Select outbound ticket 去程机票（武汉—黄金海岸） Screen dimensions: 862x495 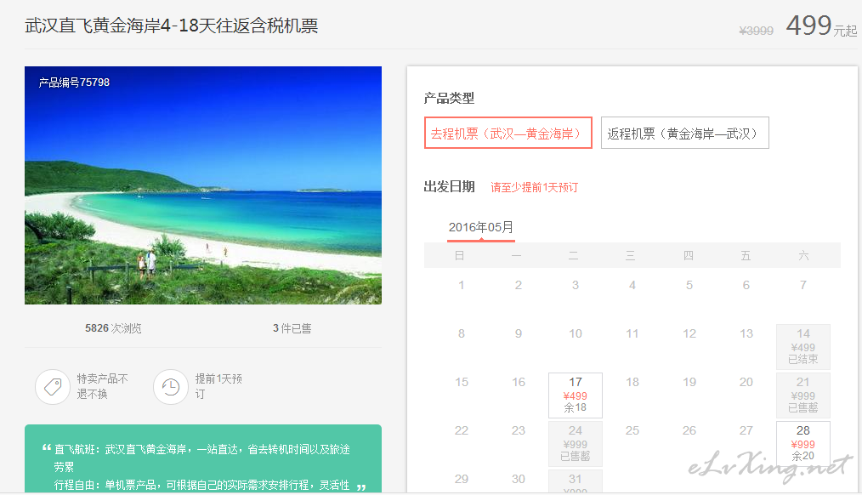point(508,133)
